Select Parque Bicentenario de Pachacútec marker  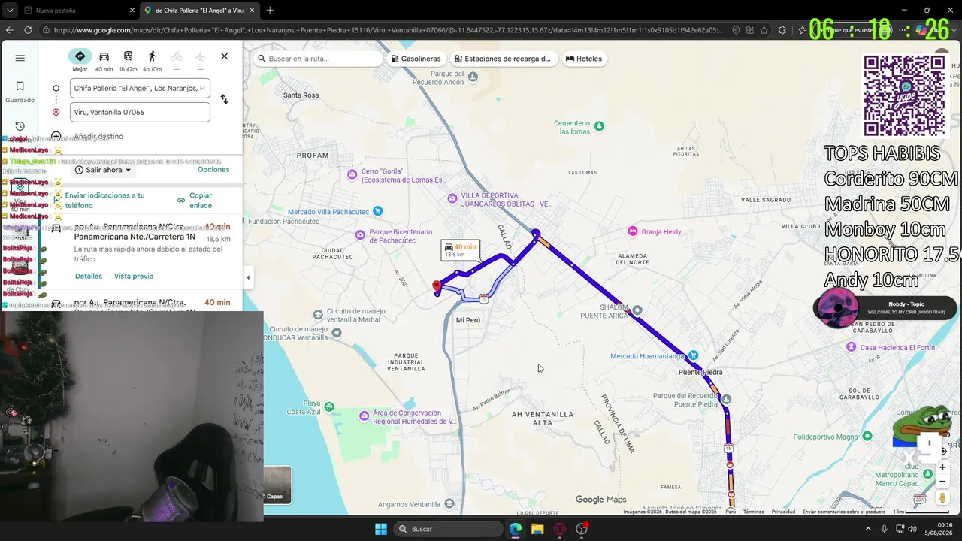361,235
